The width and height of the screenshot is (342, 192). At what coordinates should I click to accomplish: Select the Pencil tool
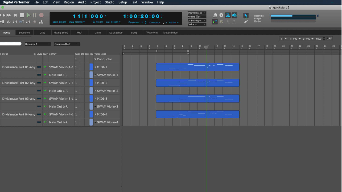tap(246, 22)
